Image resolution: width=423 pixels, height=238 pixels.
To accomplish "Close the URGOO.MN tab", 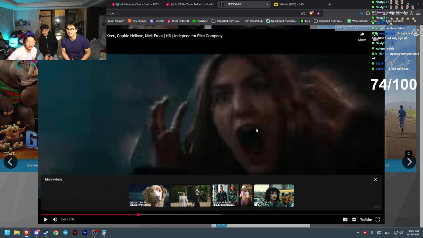I will [267, 4].
